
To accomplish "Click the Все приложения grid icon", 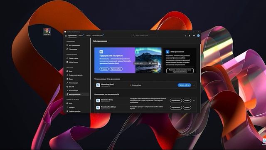I will coord(67,45).
